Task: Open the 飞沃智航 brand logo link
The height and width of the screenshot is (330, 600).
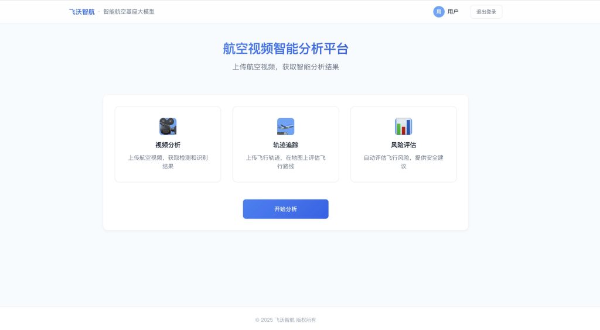Action: pos(82,12)
